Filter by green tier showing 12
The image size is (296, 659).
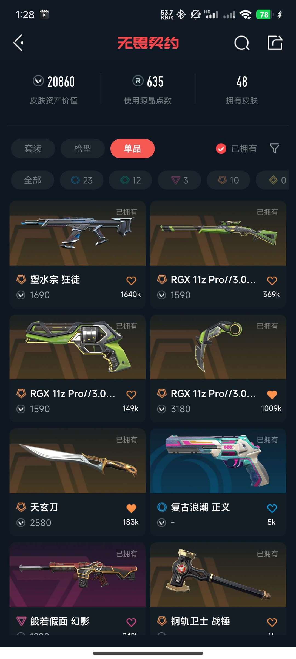point(130,180)
